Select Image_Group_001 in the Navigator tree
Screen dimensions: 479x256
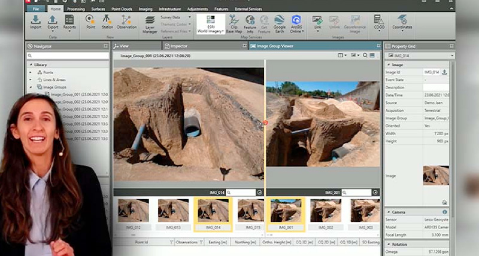click(79, 95)
